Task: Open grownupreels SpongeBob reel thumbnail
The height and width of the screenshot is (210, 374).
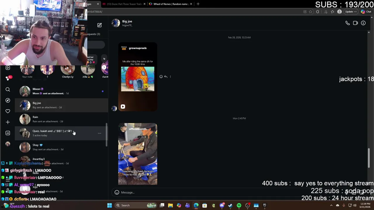Action: point(138,77)
